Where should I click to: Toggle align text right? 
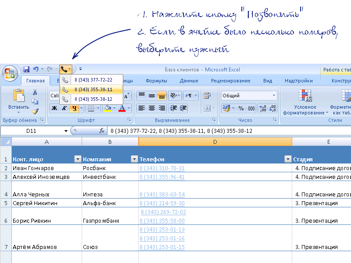(x=161, y=108)
